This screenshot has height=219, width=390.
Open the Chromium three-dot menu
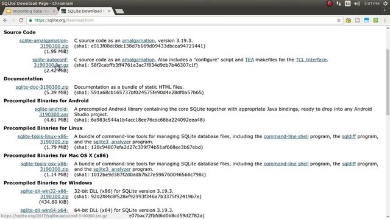point(385,20)
